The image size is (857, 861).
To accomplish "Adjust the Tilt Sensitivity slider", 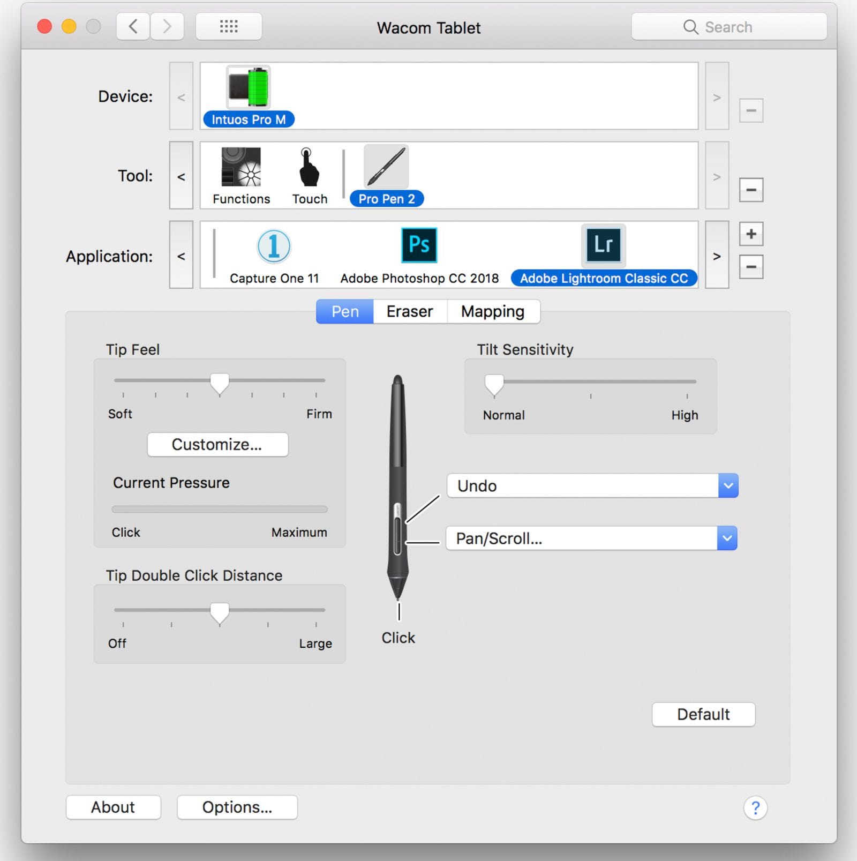I will [590, 385].
